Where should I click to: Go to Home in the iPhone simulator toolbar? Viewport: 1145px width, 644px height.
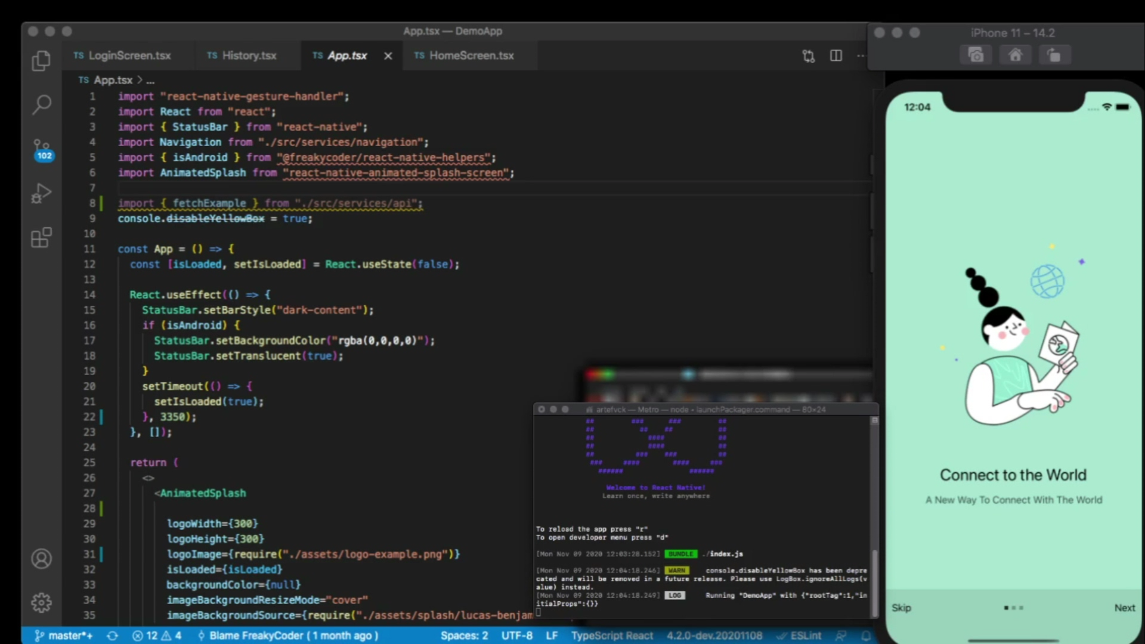1015,55
